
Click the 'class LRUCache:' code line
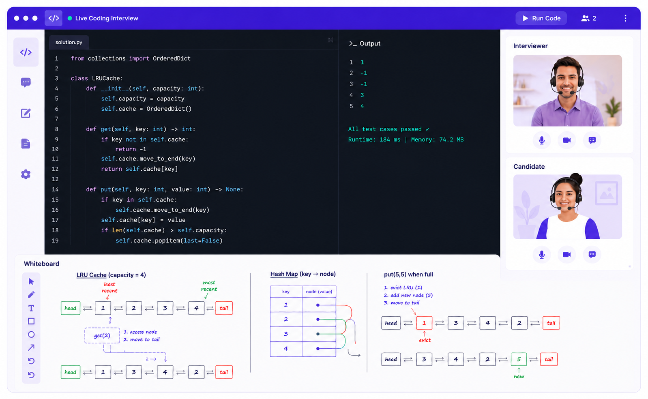tap(97, 78)
